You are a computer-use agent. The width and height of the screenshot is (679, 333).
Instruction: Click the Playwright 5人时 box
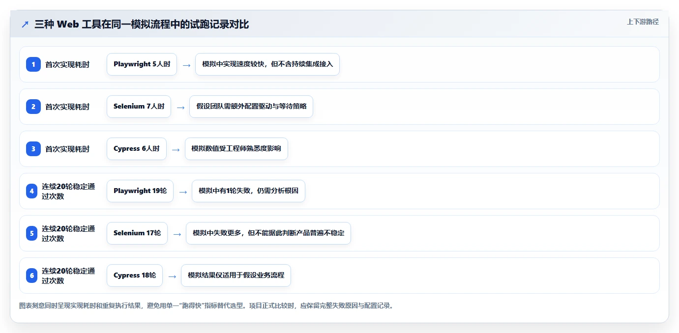point(142,64)
